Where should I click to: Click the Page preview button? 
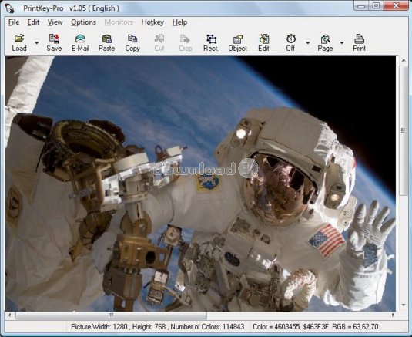point(325,42)
